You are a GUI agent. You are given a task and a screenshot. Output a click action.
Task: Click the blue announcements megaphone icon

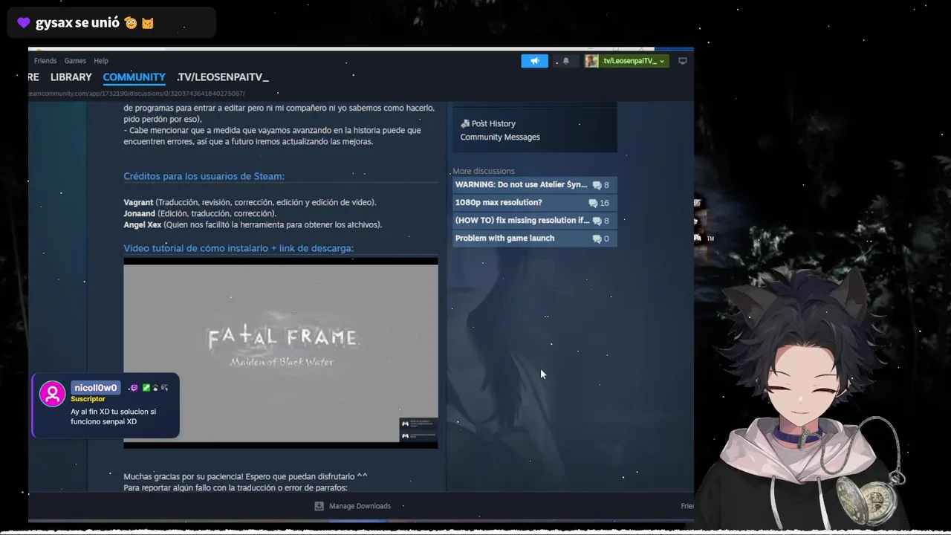[x=534, y=61]
